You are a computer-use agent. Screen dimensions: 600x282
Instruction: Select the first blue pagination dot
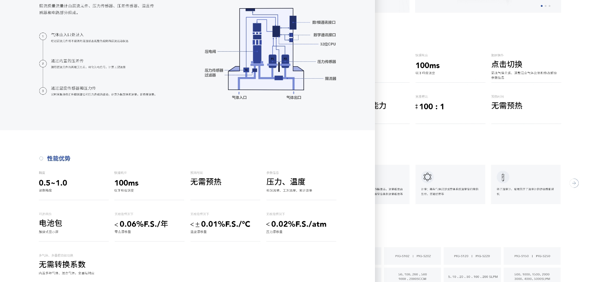click(541, 6)
